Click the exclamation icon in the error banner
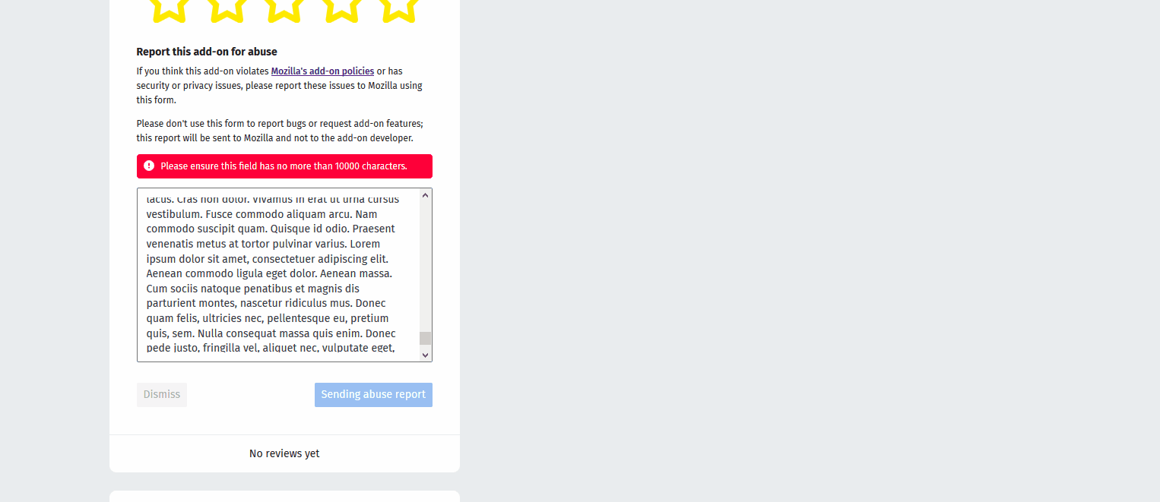Viewport: 1160px width, 502px height. click(x=149, y=166)
